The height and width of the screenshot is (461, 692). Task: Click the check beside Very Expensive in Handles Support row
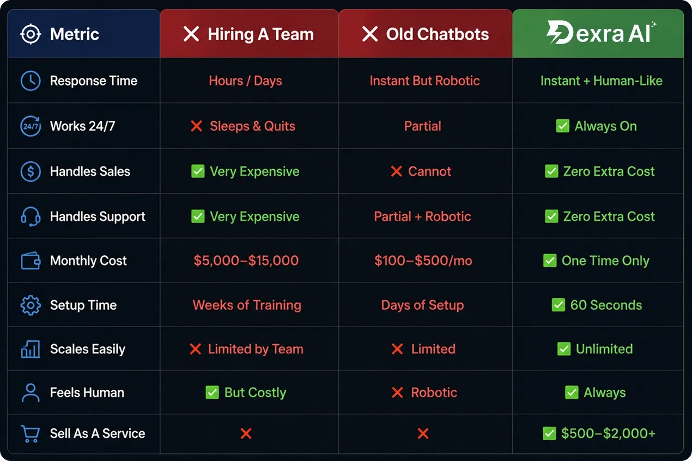pyautogui.click(x=198, y=217)
